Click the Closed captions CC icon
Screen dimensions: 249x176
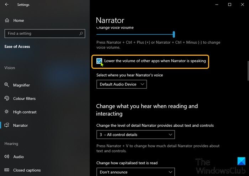click(7, 170)
